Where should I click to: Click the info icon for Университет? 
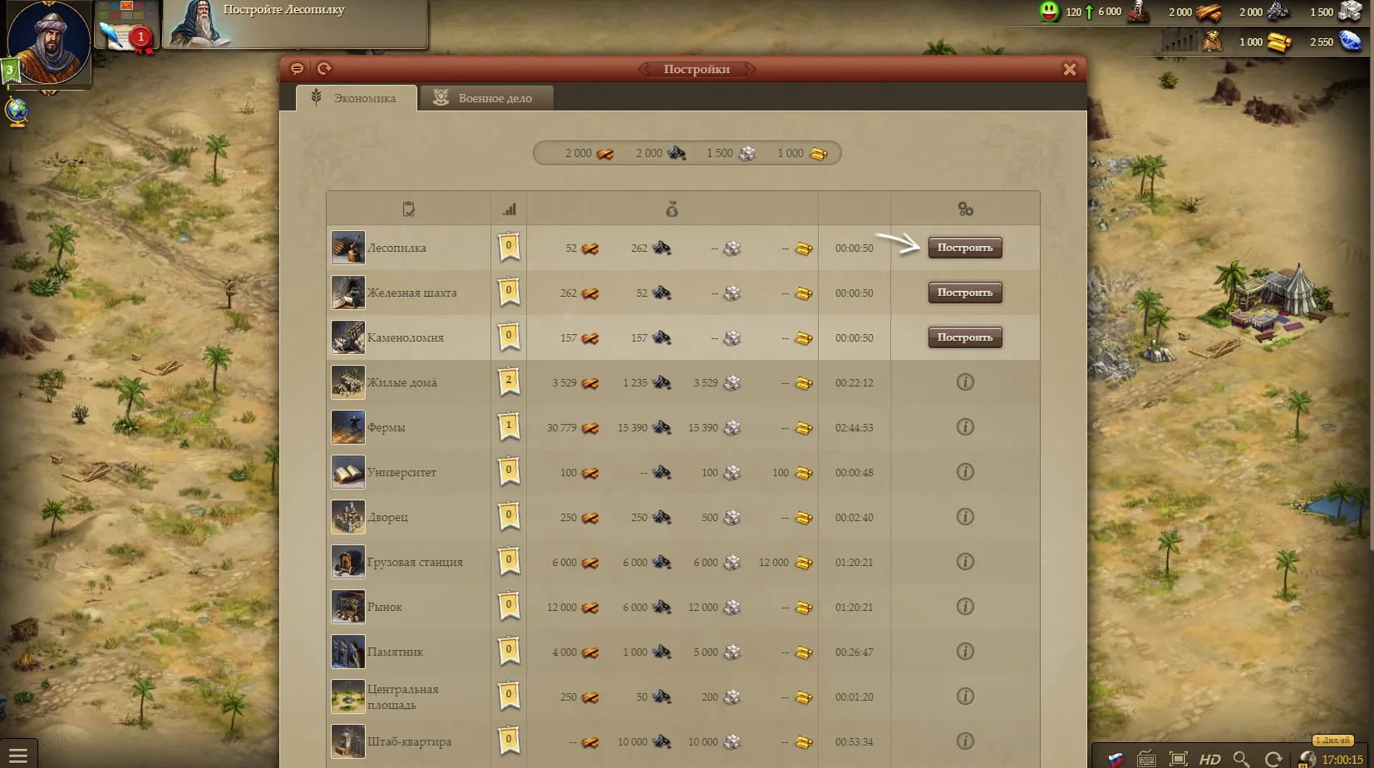(x=965, y=472)
